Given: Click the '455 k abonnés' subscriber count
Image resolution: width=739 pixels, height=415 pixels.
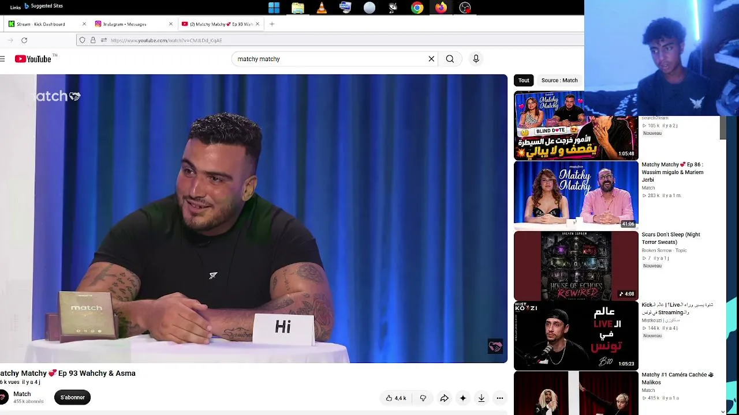Looking at the screenshot, I should click(x=28, y=402).
